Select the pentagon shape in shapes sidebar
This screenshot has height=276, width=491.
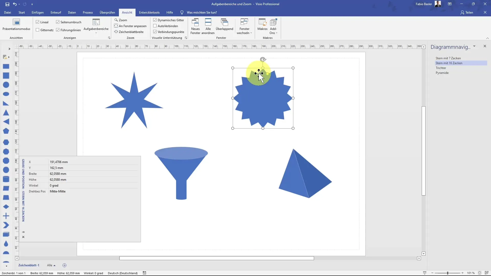coord(6,131)
